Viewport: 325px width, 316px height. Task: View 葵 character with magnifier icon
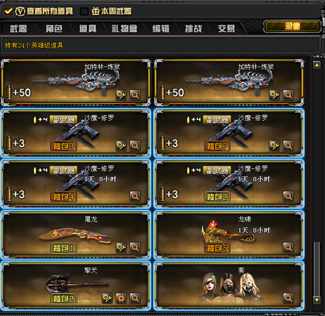289,298
